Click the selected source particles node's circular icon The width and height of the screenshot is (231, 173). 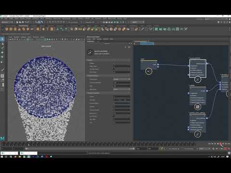click(x=198, y=79)
